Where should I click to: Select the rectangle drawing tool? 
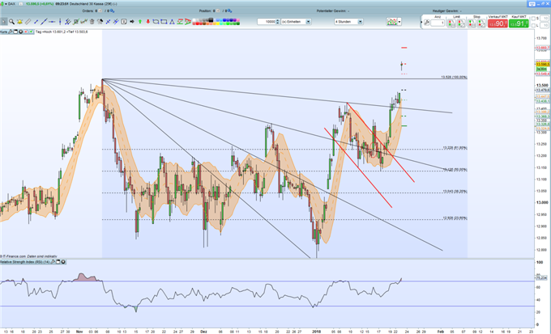tap(164, 21)
